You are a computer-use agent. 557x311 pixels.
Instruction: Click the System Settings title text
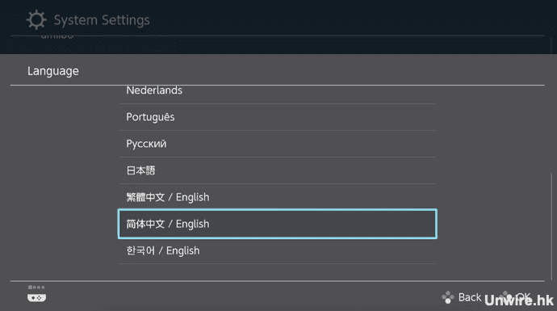[102, 20]
